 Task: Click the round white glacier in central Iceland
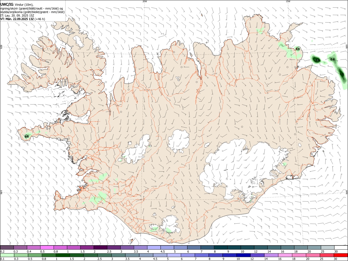[x=179, y=141]
